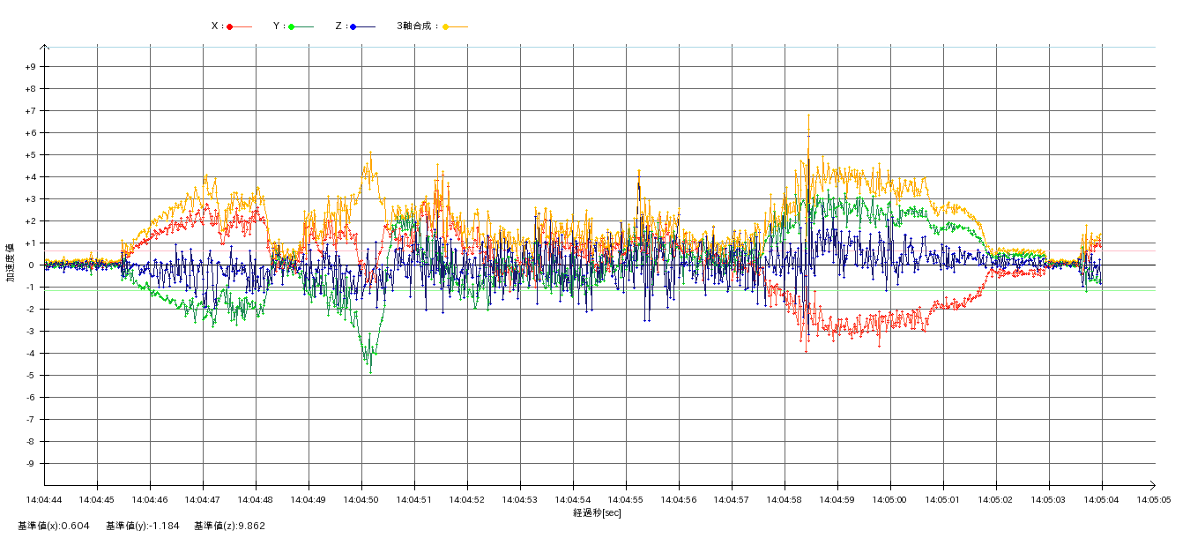Click the 14:05:05 time axis label
Screen dimensions: 1190x538
[1153, 499]
